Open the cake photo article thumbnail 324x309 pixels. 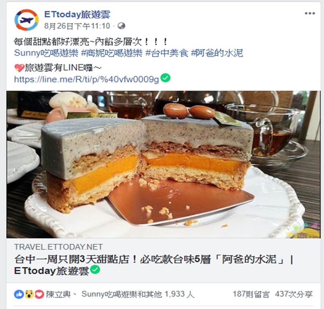[164, 164]
